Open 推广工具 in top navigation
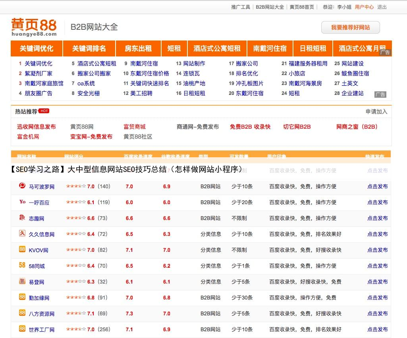This screenshot has width=407, height=338. [x=241, y=7]
